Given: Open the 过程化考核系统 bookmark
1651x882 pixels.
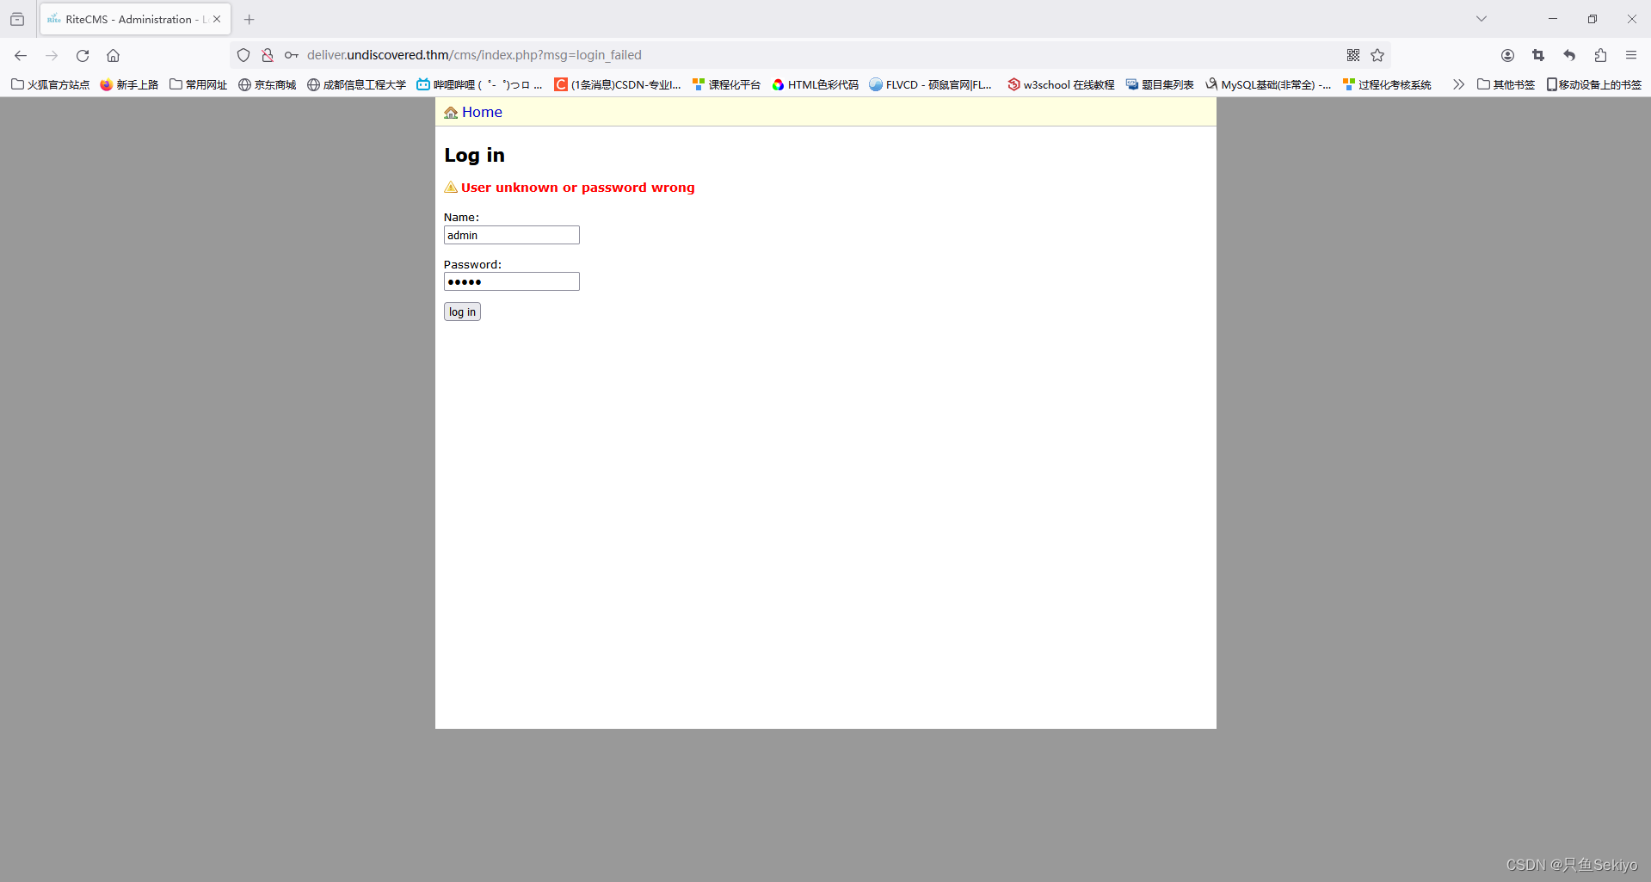Looking at the screenshot, I should pyautogui.click(x=1388, y=84).
